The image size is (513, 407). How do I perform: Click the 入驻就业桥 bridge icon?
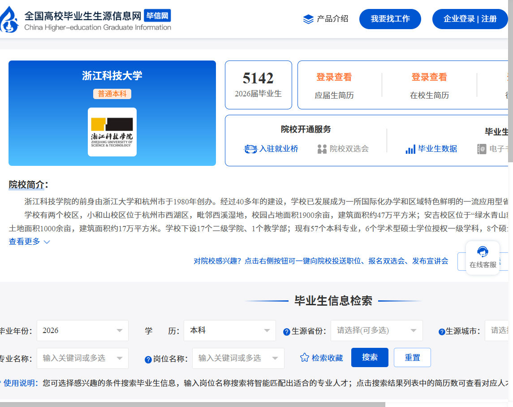pos(250,149)
